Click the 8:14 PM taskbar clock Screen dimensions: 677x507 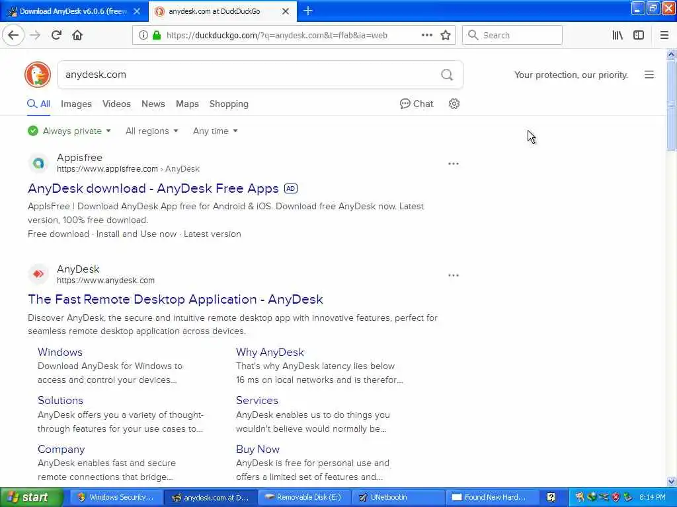pos(653,497)
